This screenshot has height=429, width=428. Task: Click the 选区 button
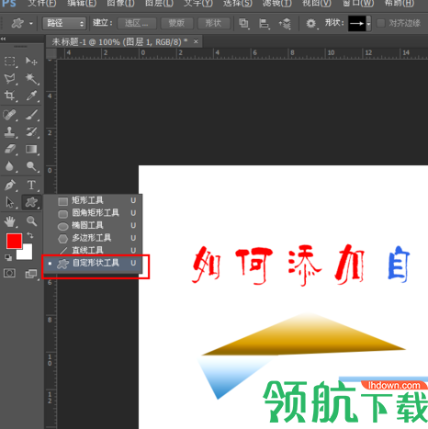tap(137, 23)
